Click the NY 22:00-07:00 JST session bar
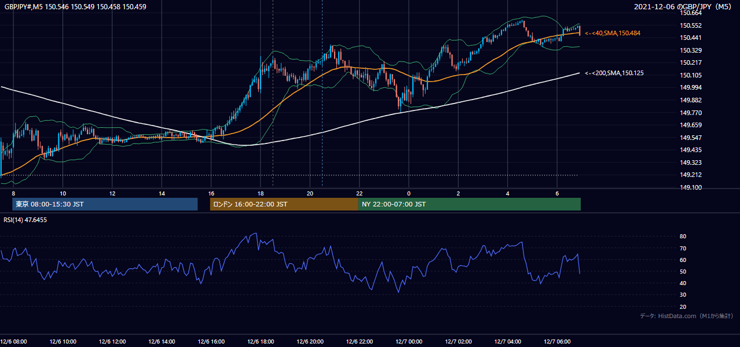Image resolution: width=740 pixels, height=347 pixels. [469, 204]
